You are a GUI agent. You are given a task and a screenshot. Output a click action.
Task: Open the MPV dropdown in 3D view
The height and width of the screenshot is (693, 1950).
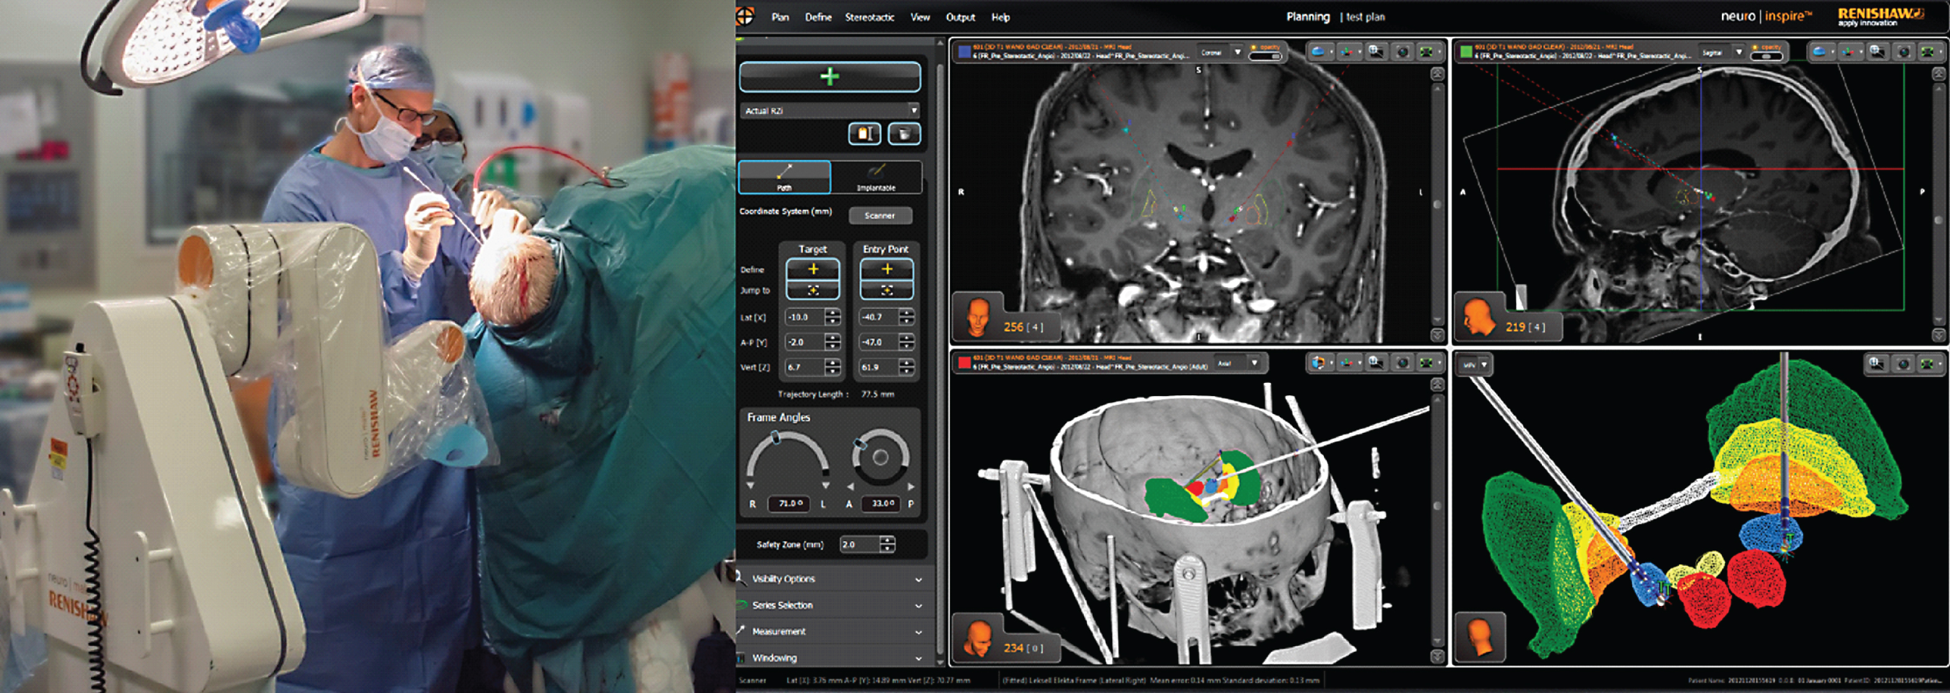point(1475,365)
